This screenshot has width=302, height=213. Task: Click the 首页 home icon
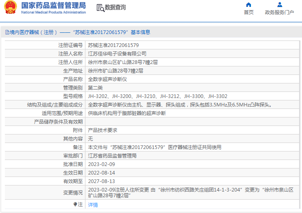[x=249, y=4]
